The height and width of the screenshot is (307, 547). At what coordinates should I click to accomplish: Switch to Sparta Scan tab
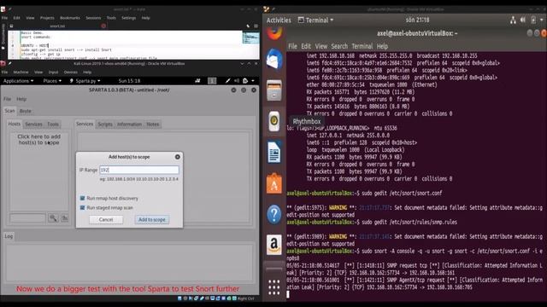point(9,111)
